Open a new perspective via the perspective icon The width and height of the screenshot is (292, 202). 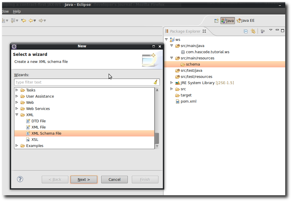(x=216, y=20)
